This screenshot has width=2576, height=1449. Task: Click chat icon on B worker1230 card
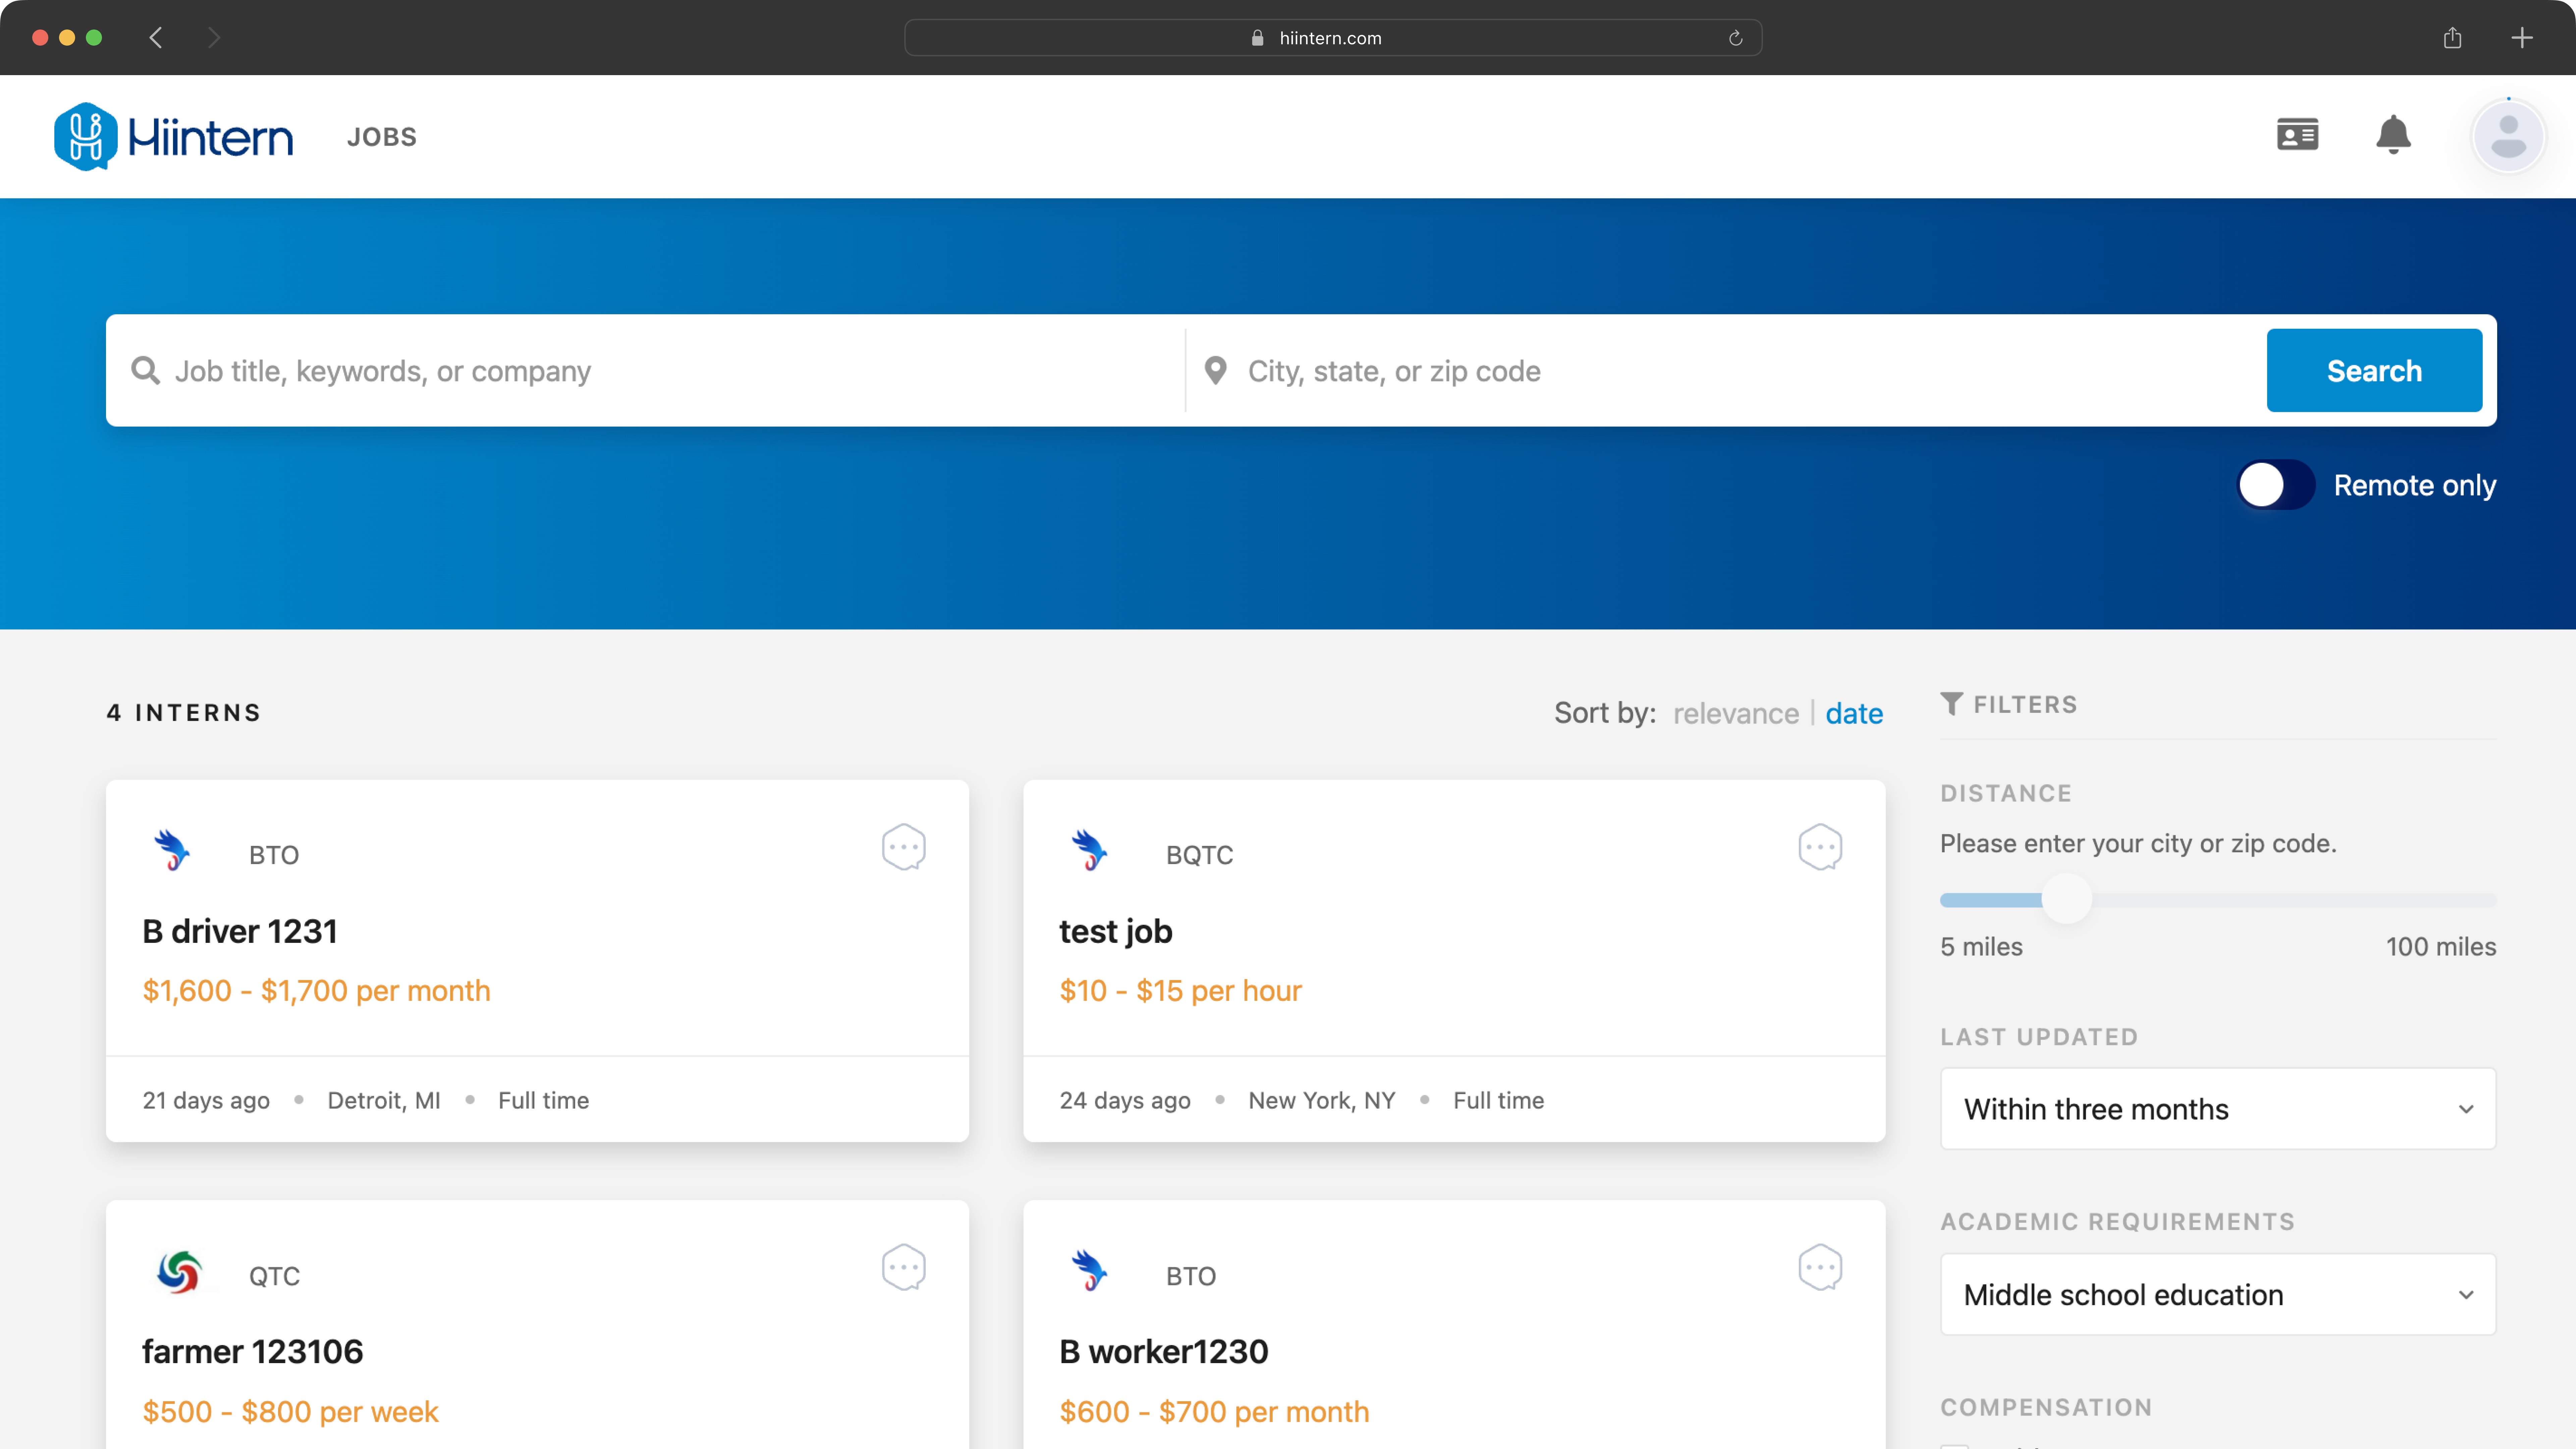(x=1820, y=1267)
